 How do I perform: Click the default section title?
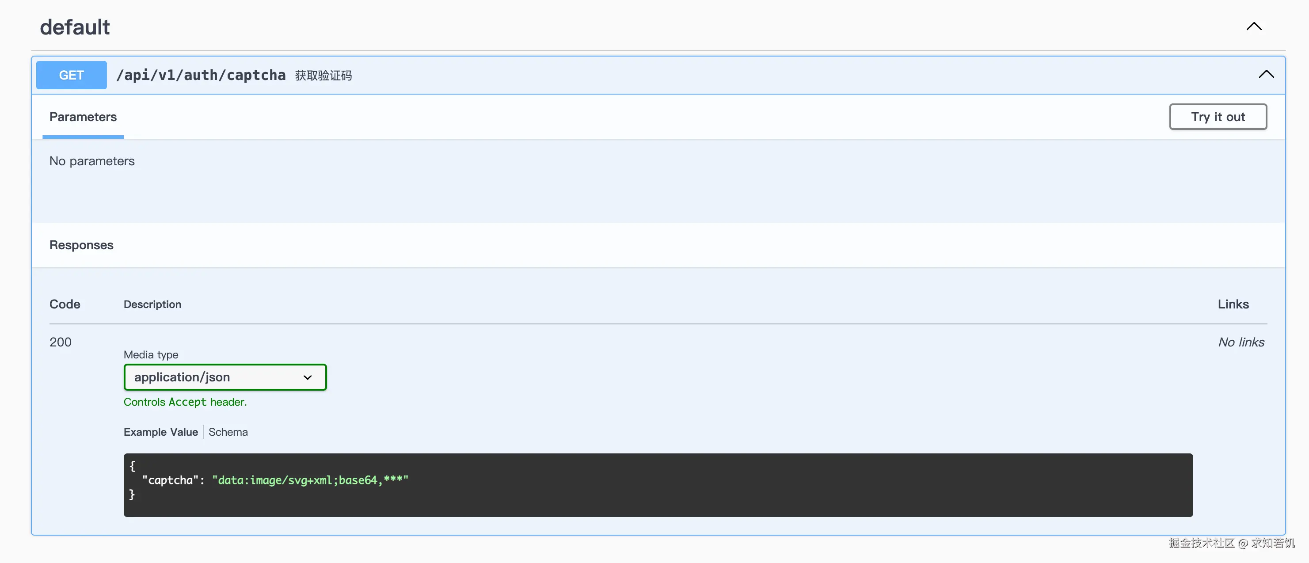pyautogui.click(x=75, y=27)
